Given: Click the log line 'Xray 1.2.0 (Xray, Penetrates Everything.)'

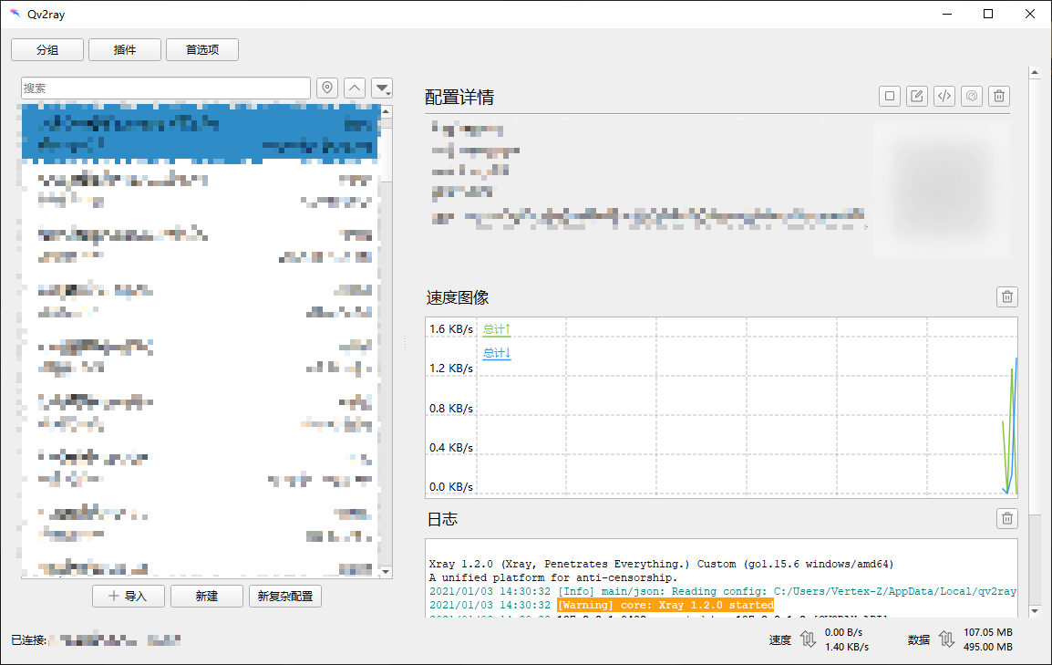Looking at the screenshot, I should click(x=661, y=564).
